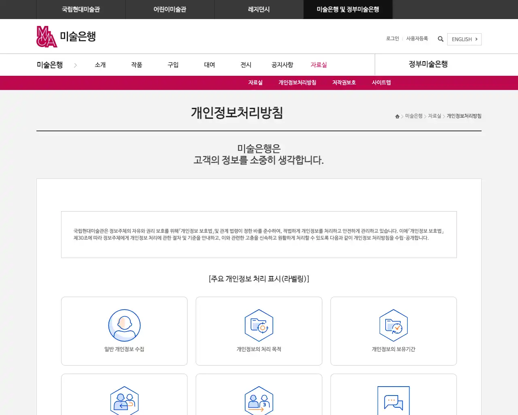Viewport: 518px width, 415px height.
Task: Open the 작품 menu
Action: click(x=137, y=65)
